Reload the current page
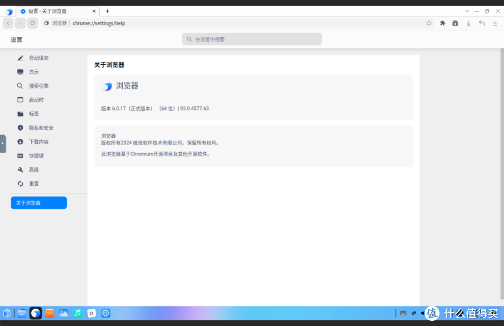Viewport: 504px width, 326px height. [x=32, y=23]
